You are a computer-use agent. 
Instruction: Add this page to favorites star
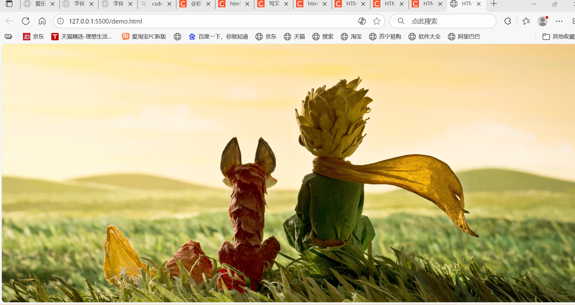click(377, 21)
